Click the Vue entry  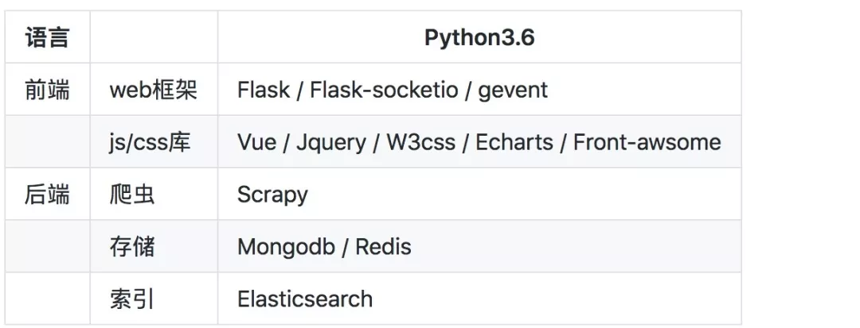tap(256, 142)
